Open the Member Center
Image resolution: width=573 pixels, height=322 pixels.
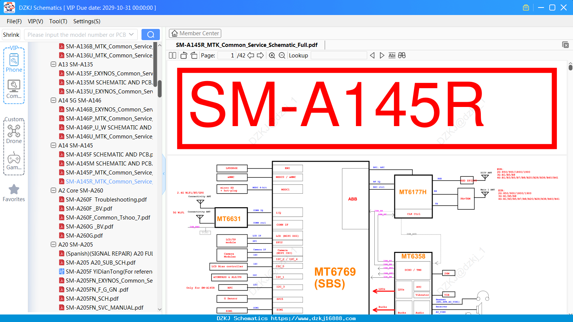tap(195, 33)
